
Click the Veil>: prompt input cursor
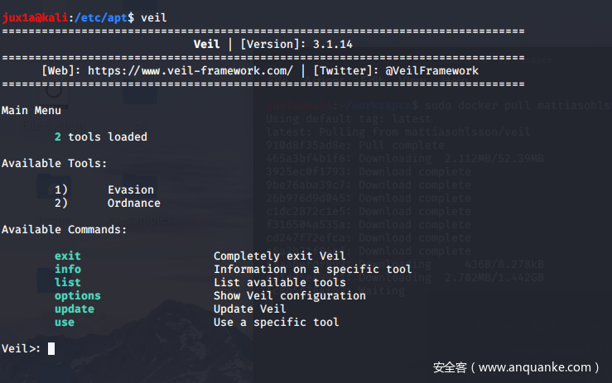coord(51,348)
